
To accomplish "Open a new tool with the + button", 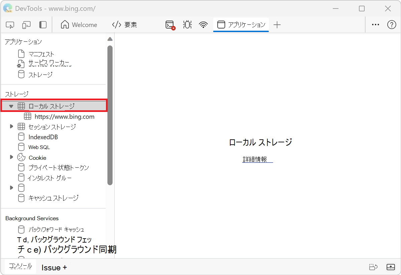I will coord(277,24).
